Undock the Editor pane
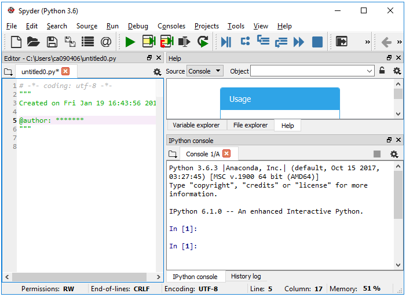Screen dimensions: 406x297 [149, 58]
